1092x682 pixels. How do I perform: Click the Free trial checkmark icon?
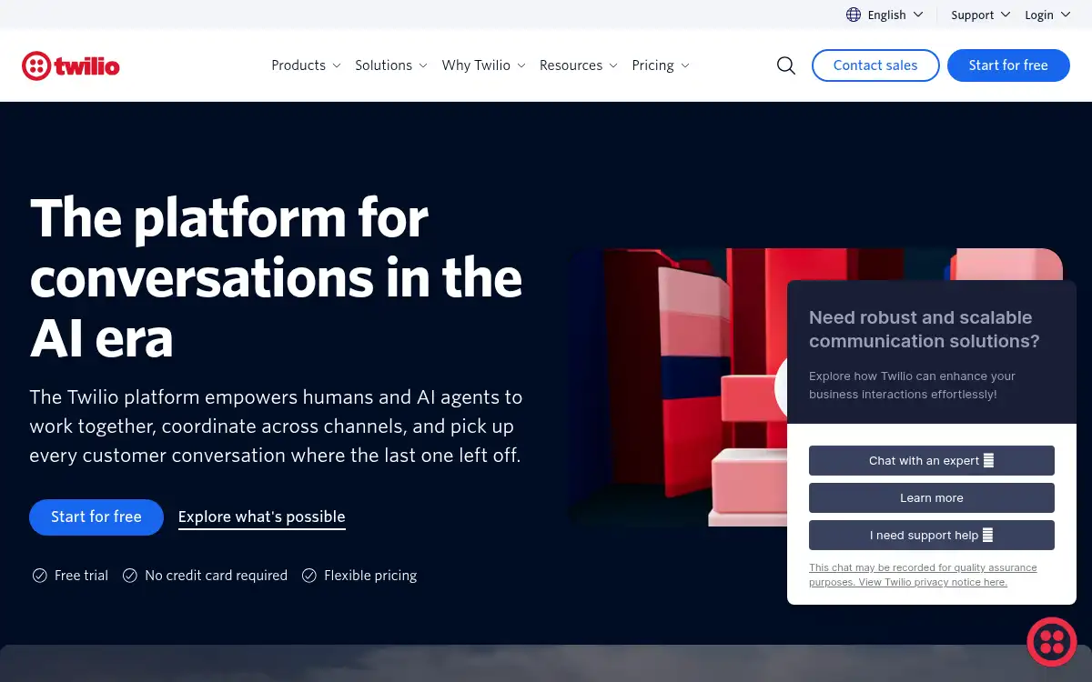40,576
